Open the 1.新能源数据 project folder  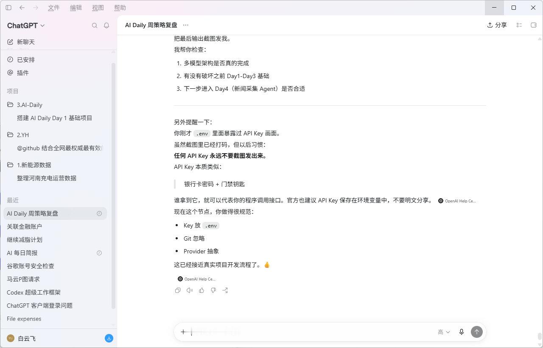coord(55,165)
